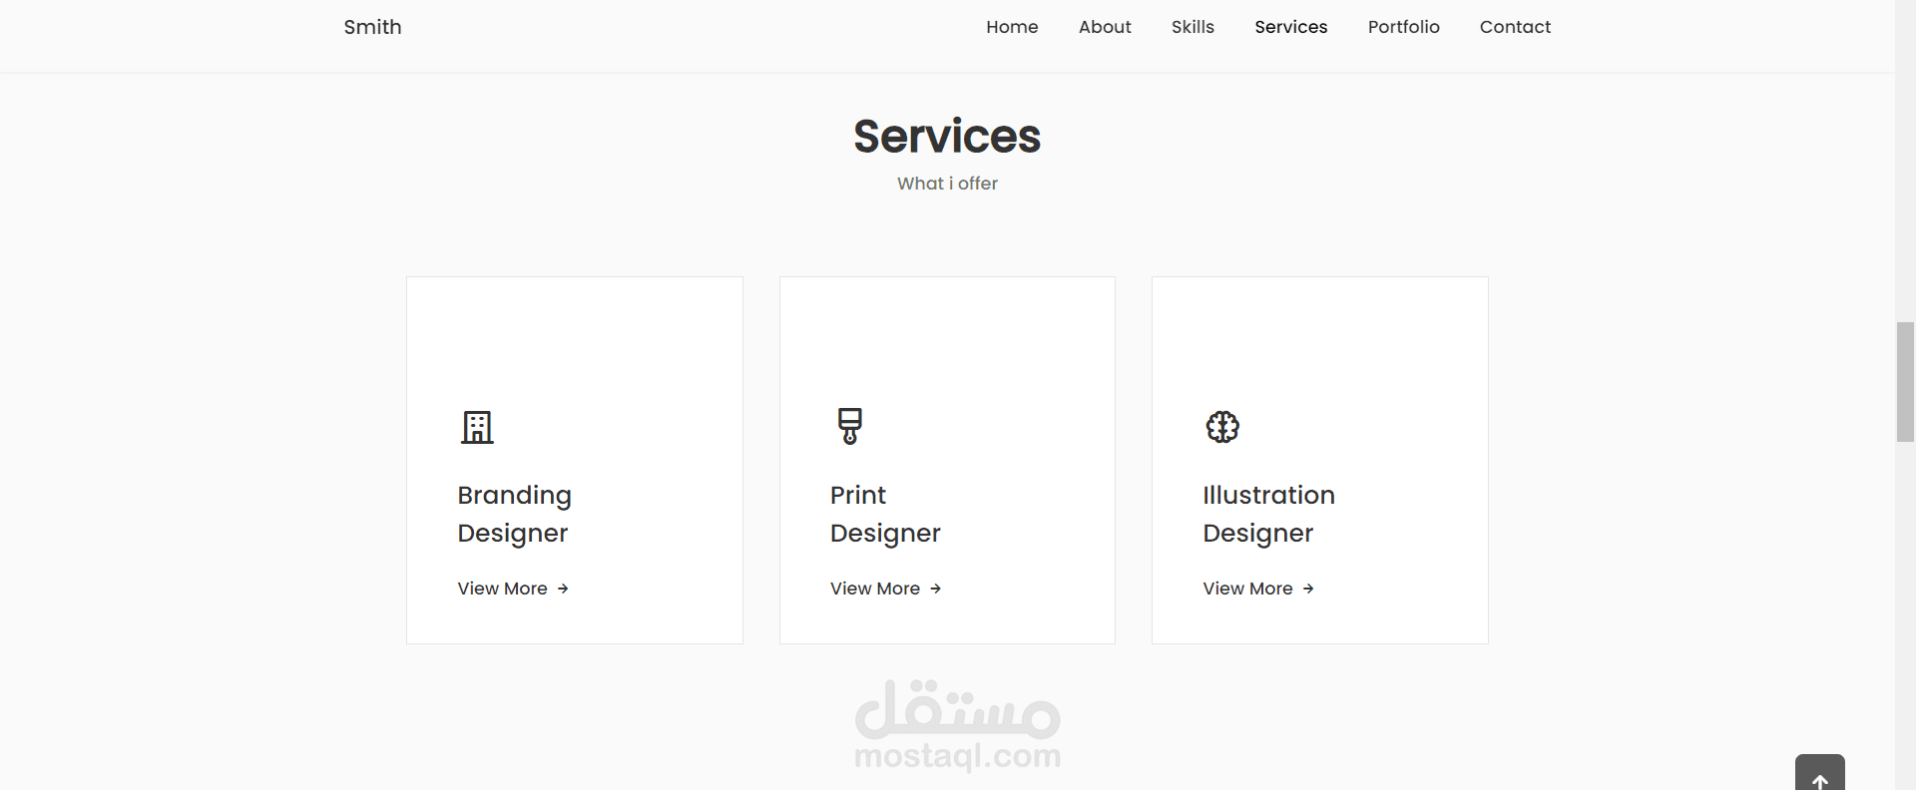Click the 'What i offer' subtitle

coord(947,184)
